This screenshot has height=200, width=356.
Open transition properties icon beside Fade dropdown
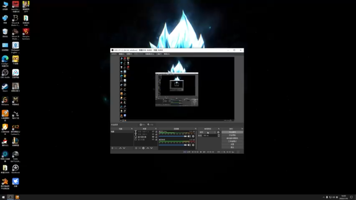[x=218, y=132]
